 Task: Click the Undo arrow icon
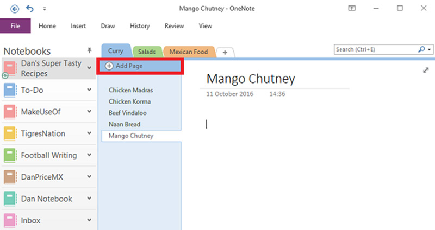29,9
